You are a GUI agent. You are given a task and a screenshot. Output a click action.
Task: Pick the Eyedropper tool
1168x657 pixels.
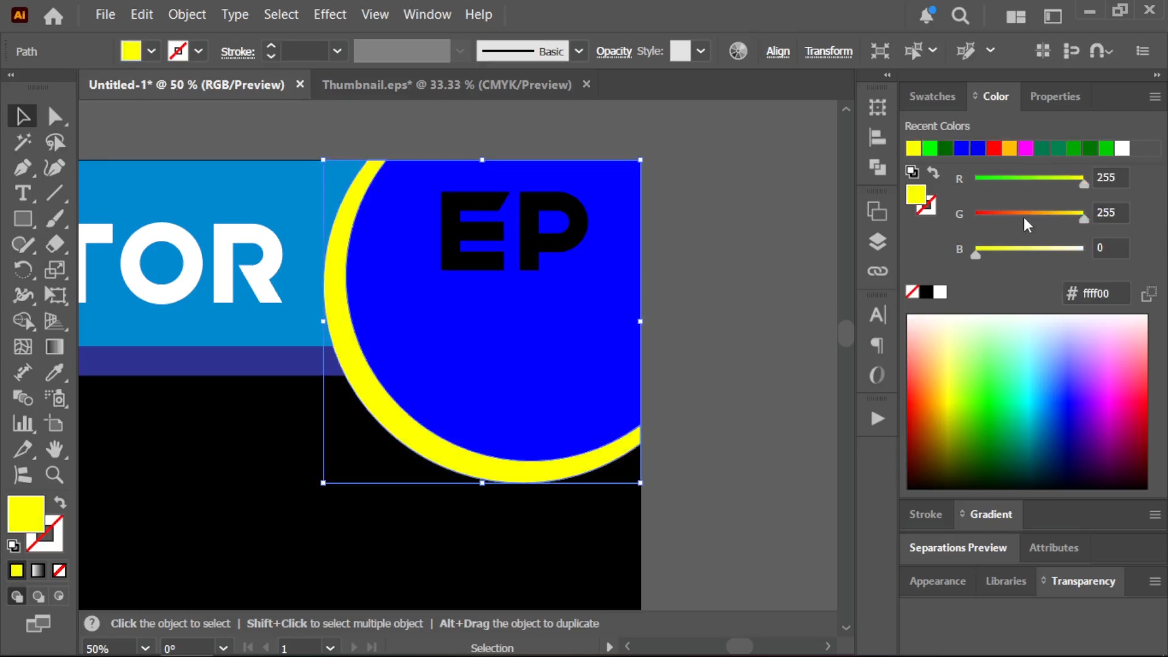click(x=55, y=372)
